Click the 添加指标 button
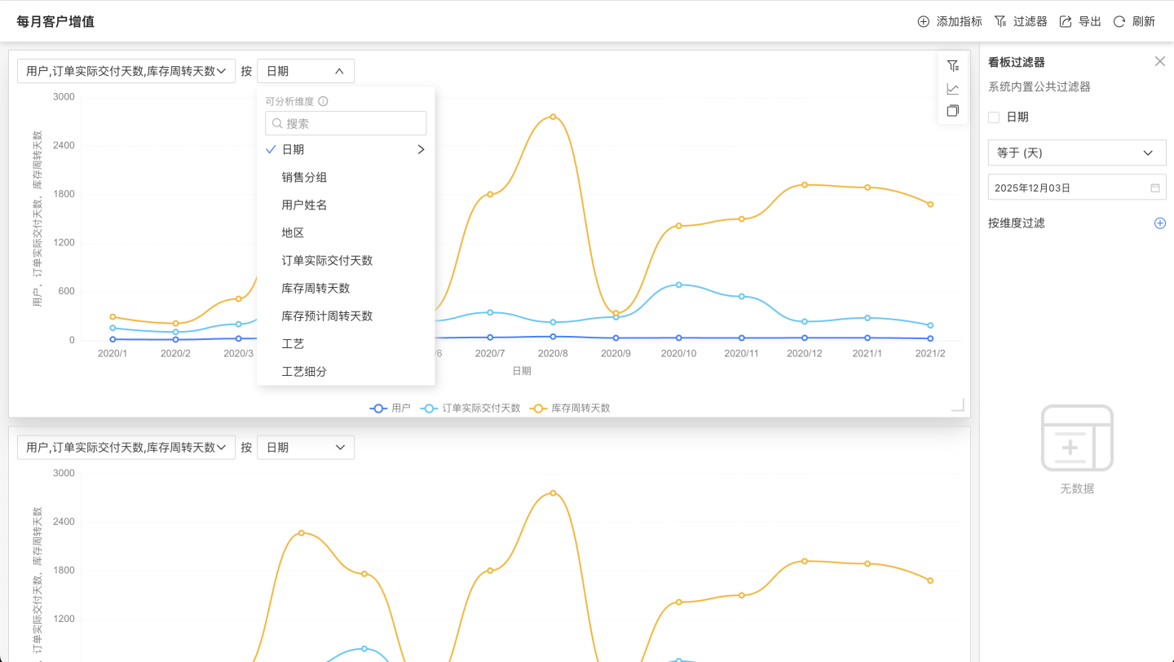Screen dimensions: 1174x662 [950, 21]
